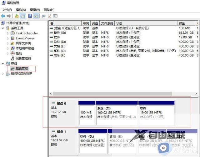Open the 查看(V) menu
Screen dimensions: 200x157
coord(35,10)
